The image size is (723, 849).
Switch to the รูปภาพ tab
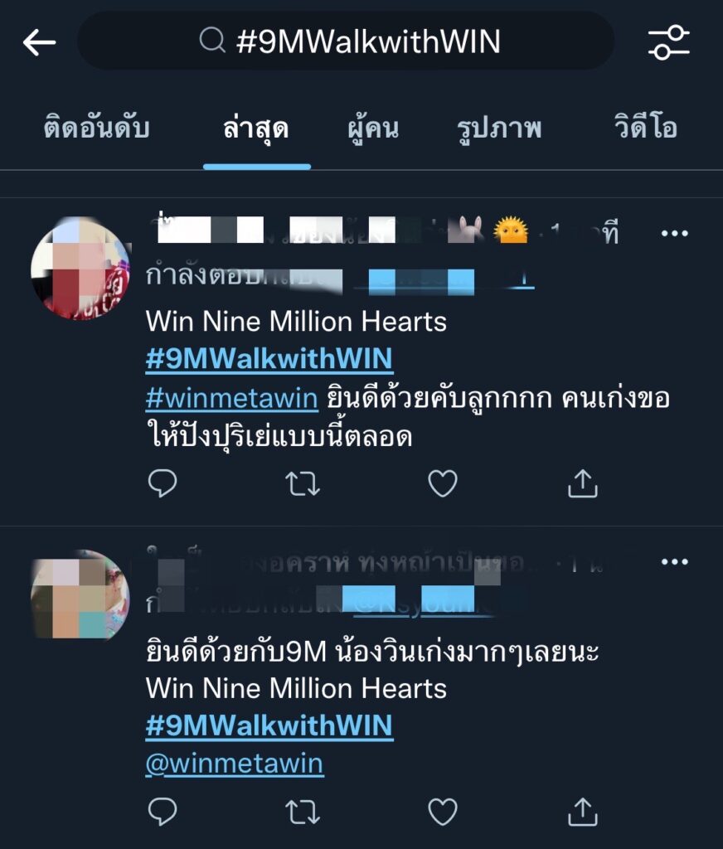click(499, 129)
